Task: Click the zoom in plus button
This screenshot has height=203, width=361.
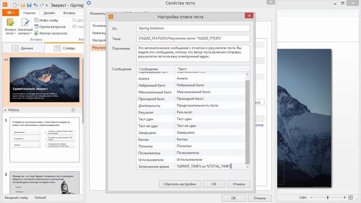Action: click(345, 197)
